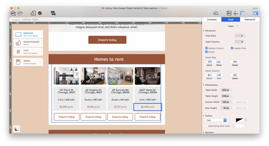This screenshot has width=269, height=146.
Task: Click the dotted-circle test send airplane icon
Action: (x=20, y=13)
